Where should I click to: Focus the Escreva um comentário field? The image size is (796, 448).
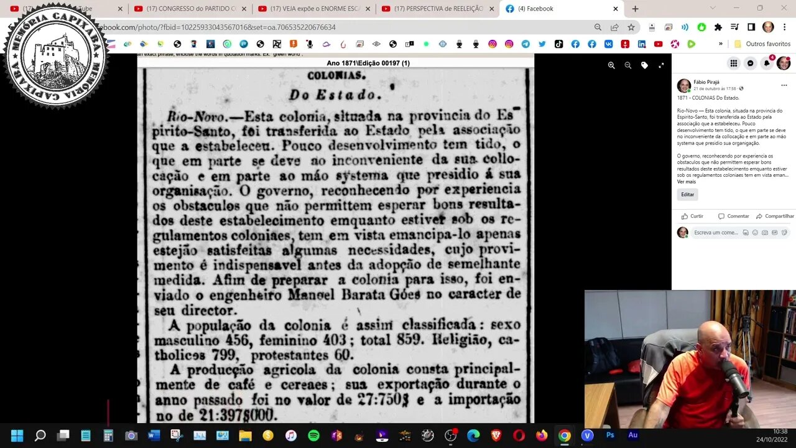point(716,233)
